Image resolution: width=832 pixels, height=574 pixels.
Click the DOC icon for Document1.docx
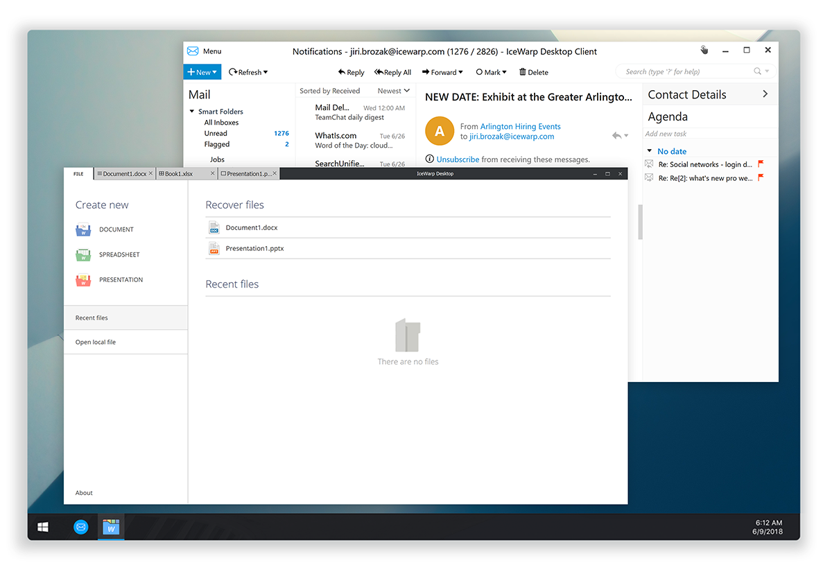coord(214,227)
